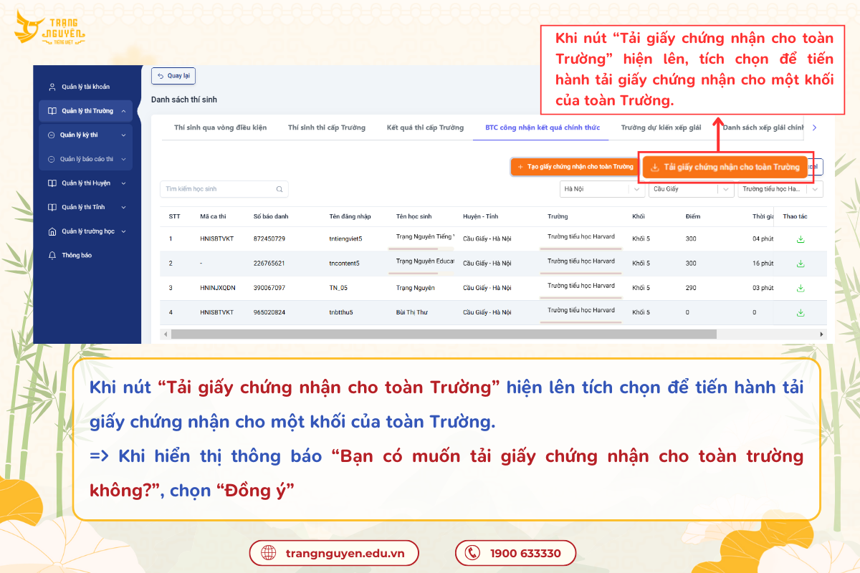Click registration number 226765621

tap(269, 264)
